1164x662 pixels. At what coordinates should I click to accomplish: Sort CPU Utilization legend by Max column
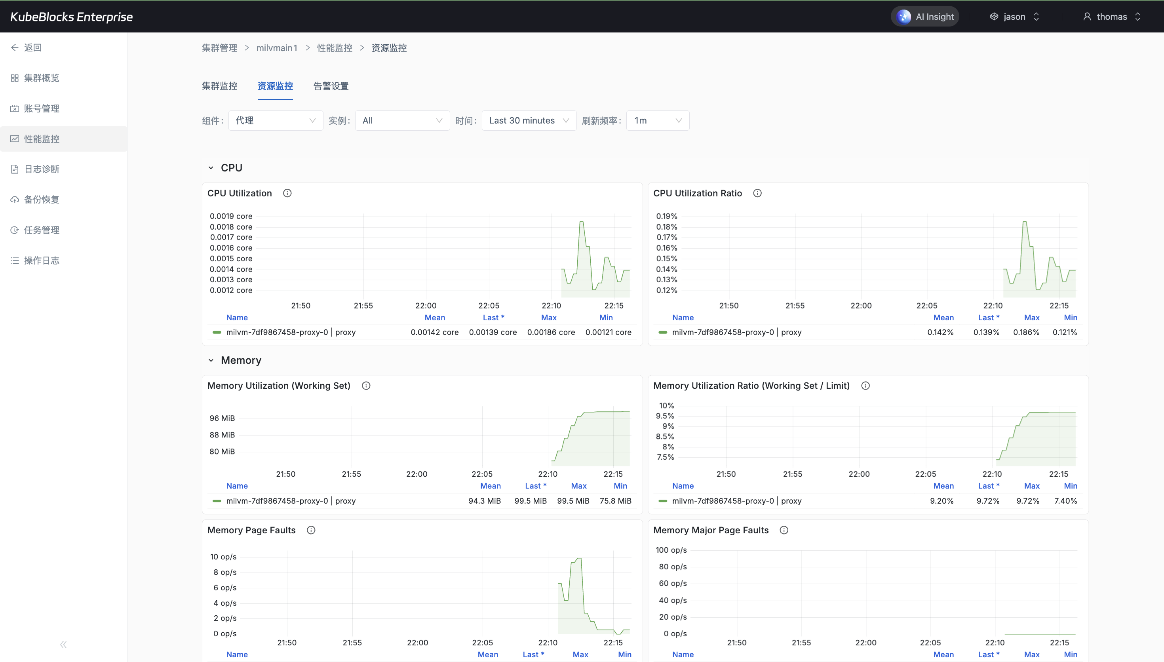click(x=549, y=318)
